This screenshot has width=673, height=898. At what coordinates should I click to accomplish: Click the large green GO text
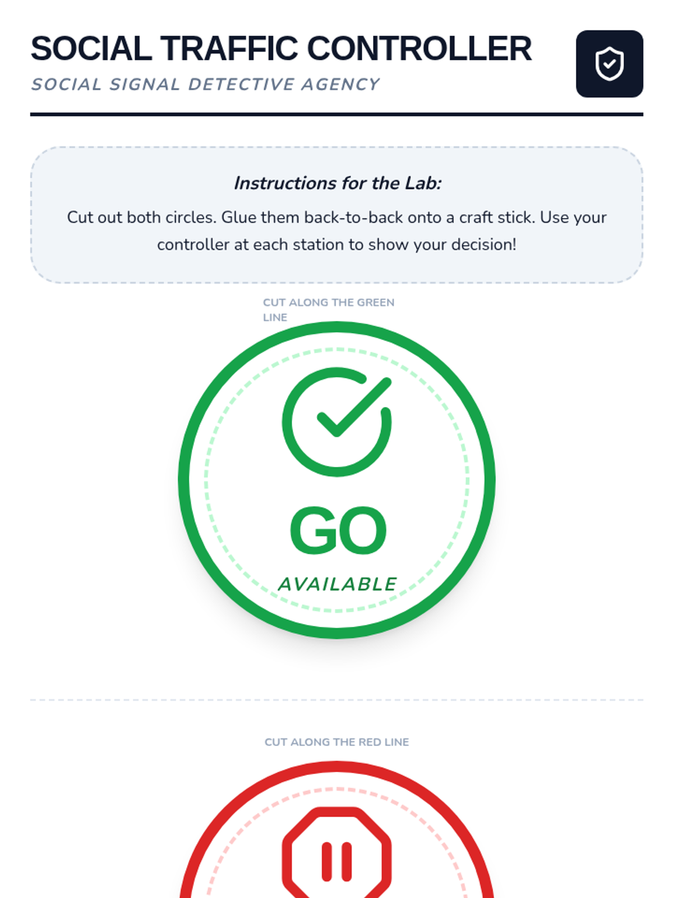click(x=338, y=531)
